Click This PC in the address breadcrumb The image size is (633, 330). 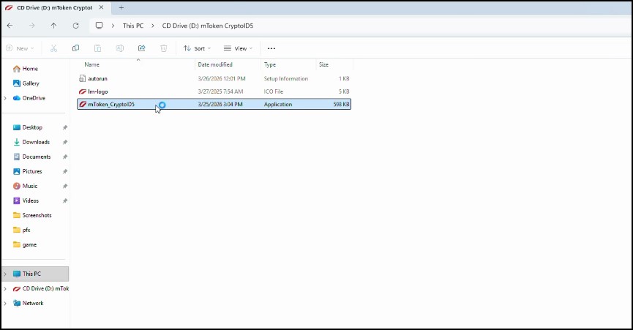(x=132, y=26)
